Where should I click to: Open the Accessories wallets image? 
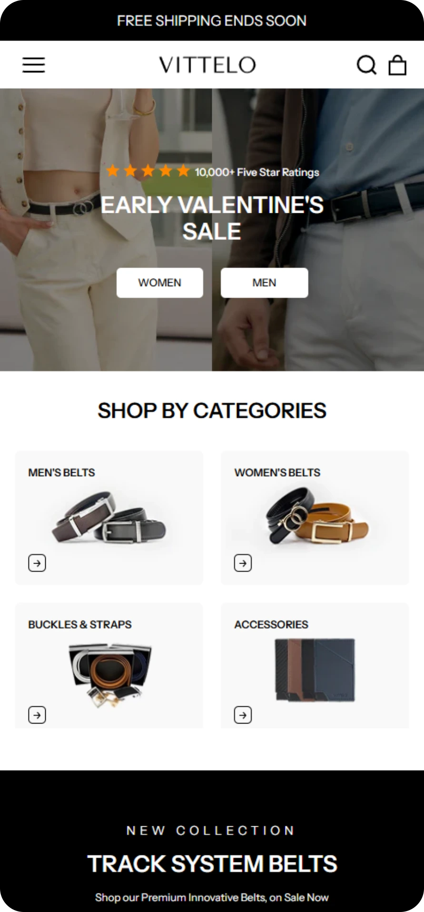315,670
